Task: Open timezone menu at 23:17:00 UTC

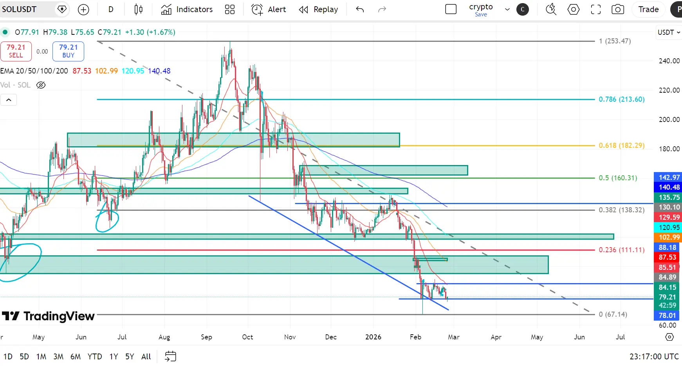Action: click(654, 357)
